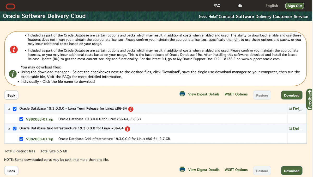This screenshot has height=177, width=313.
Task: Click the db user menu item
Action: (240, 6)
